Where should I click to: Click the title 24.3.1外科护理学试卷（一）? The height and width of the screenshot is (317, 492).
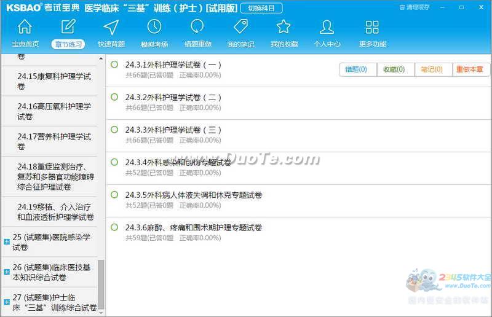(173, 65)
